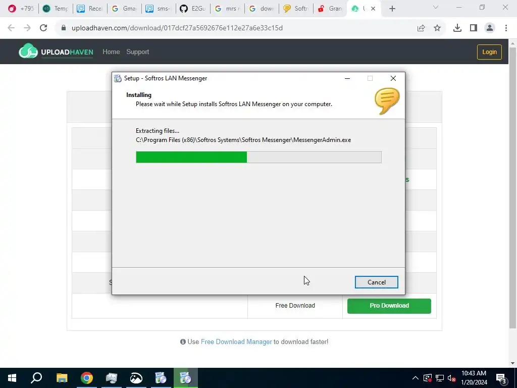The height and width of the screenshot is (388, 517).
Task: Click the scrollbar up arrow
Action: click(512, 43)
